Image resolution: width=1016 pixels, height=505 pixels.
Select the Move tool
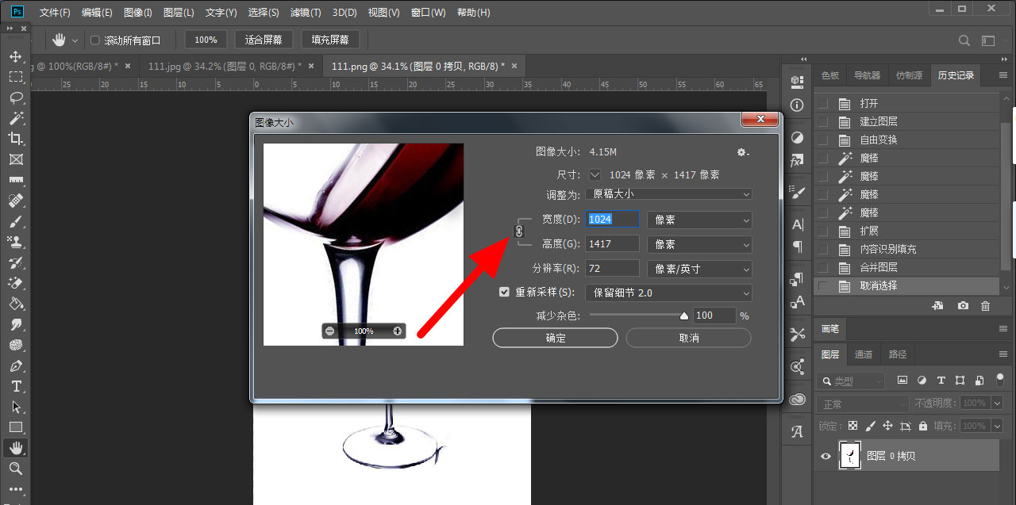coord(16,57)
